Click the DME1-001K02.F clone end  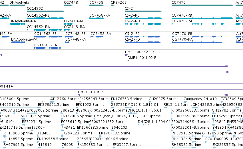tap(128, 61)
